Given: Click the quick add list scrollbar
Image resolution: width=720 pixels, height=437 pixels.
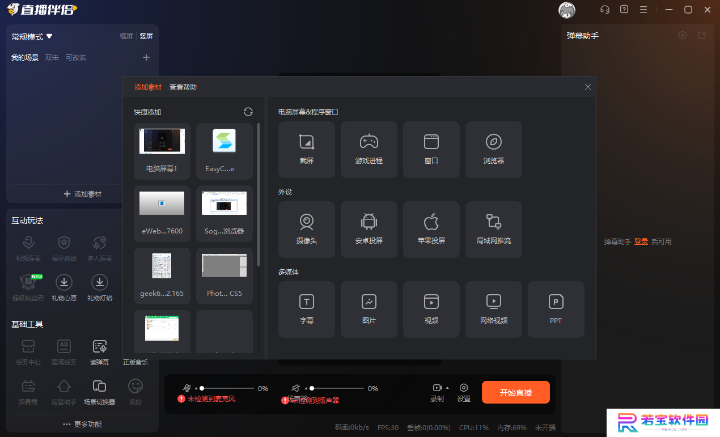Looking at the screenshot, I should pyautogui.click(x=259, y=194).
